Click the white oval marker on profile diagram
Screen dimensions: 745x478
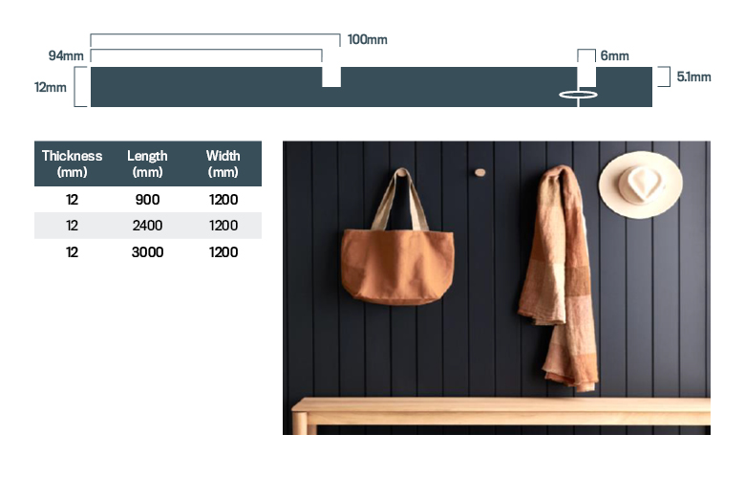pyautogui.click(x=578, y=95)
